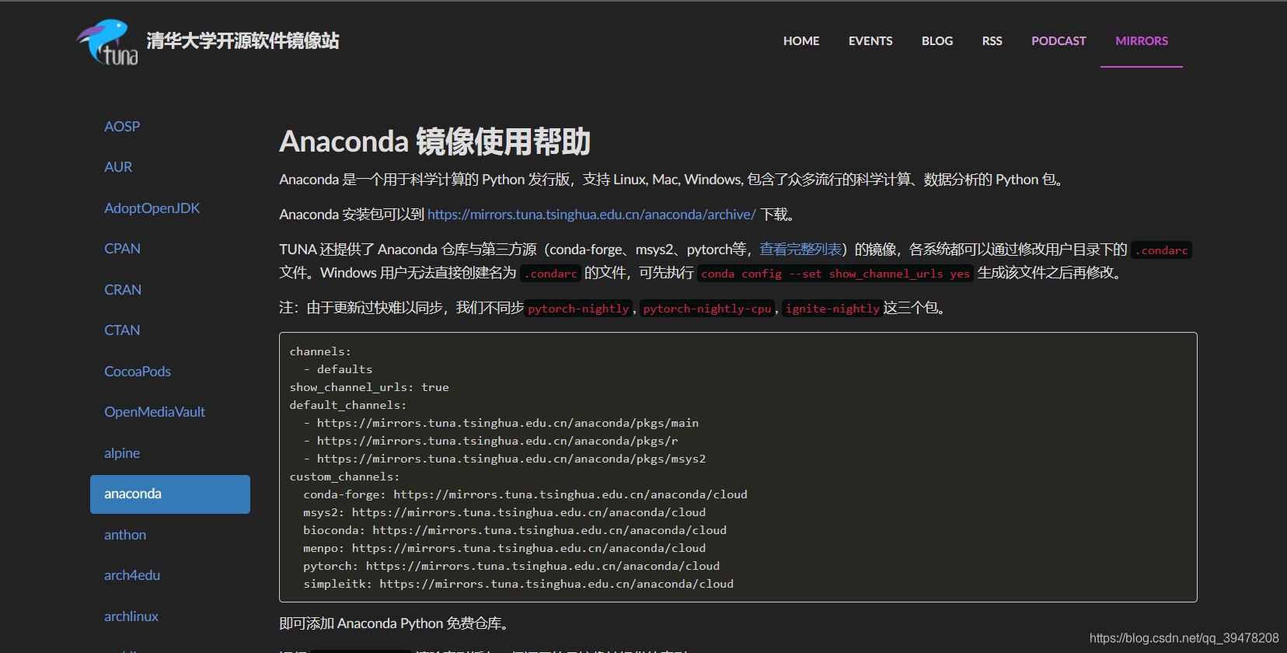Click the 查看完整列表 link
Screen dimensions: 1287x653
[x=800, y=250]
